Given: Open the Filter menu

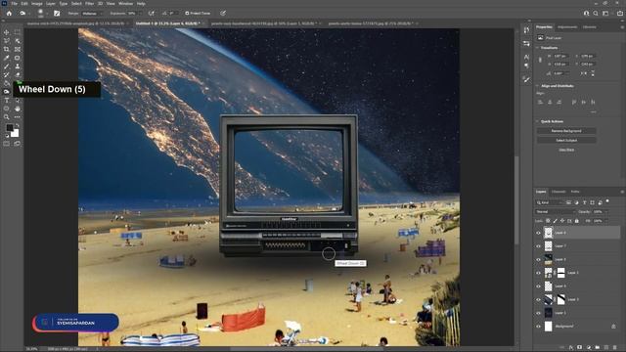Looking at the screenshot, I should click(89, 4).
